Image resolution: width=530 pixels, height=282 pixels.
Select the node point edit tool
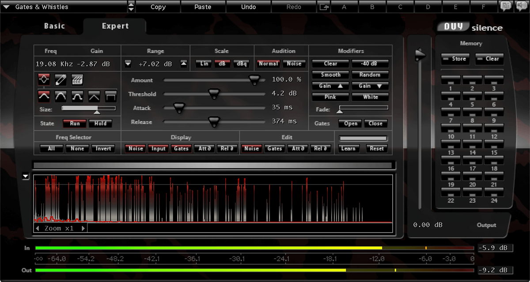(43, 80)
